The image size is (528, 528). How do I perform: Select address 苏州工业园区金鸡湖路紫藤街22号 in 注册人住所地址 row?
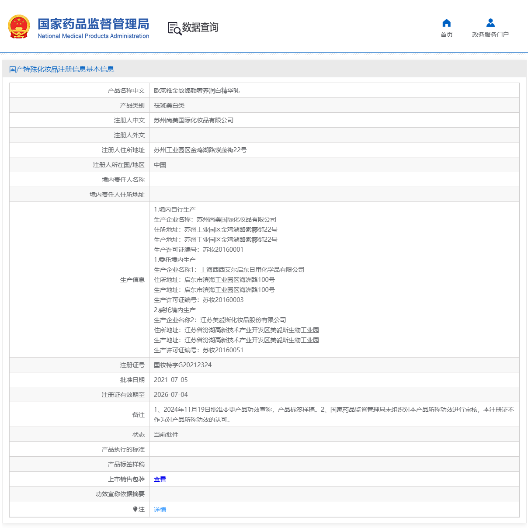pyautogui.click(x=200, y=150)
